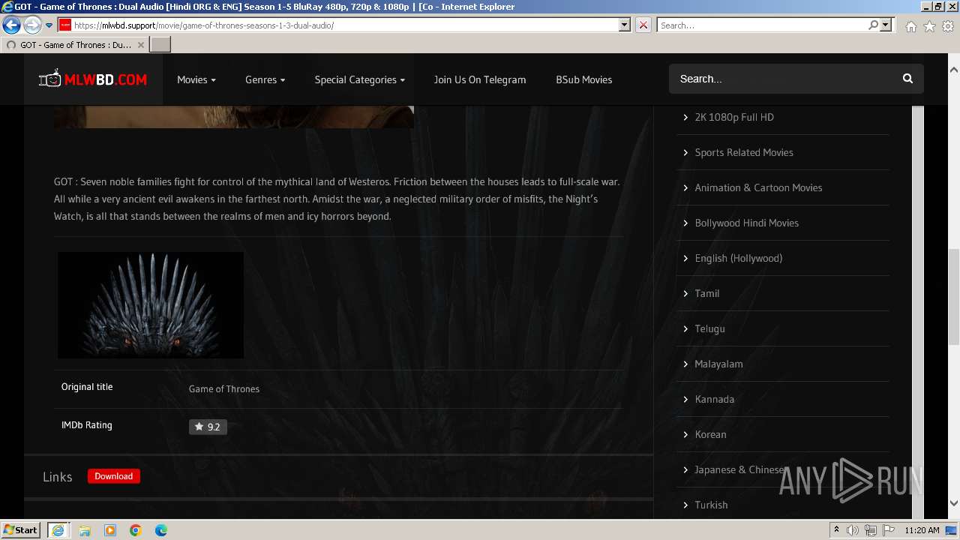Click the IMDb rating 9.2 badge
This screenshot has height=540, width=960.
tap(208, 427)
